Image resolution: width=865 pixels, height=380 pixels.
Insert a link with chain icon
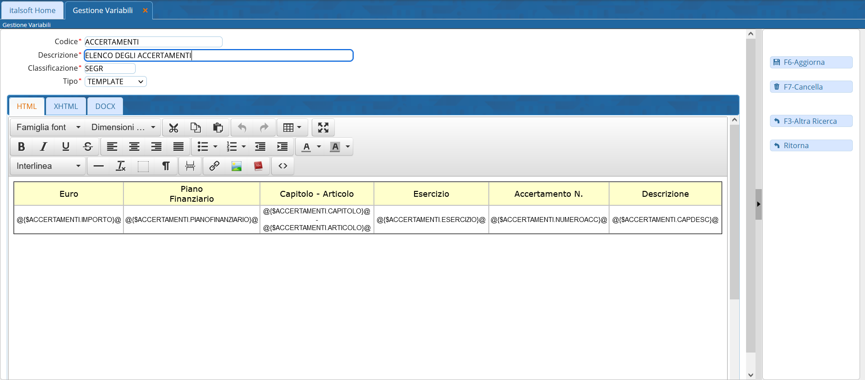click(x=214, y=166)
